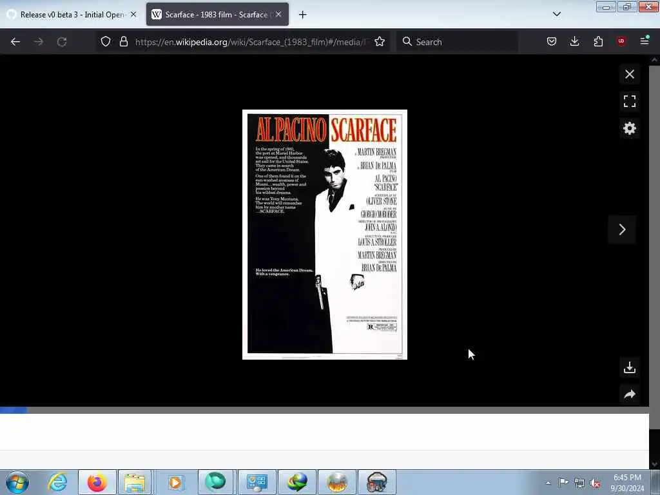This screenshot has width=660, height=495.
Task: Share or embed this file arrow icon
Action: click(x=629, y=394)
